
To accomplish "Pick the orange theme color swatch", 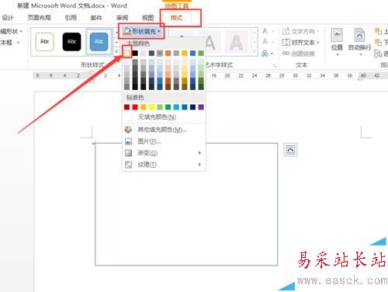I will tap(168, 53).
